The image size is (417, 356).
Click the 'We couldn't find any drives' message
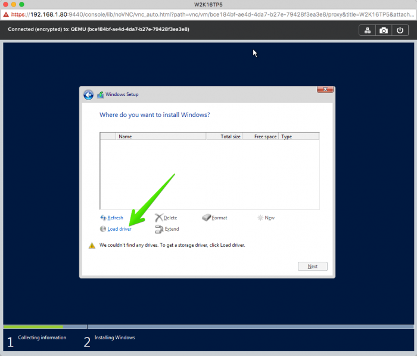click(x=172, y=245)
